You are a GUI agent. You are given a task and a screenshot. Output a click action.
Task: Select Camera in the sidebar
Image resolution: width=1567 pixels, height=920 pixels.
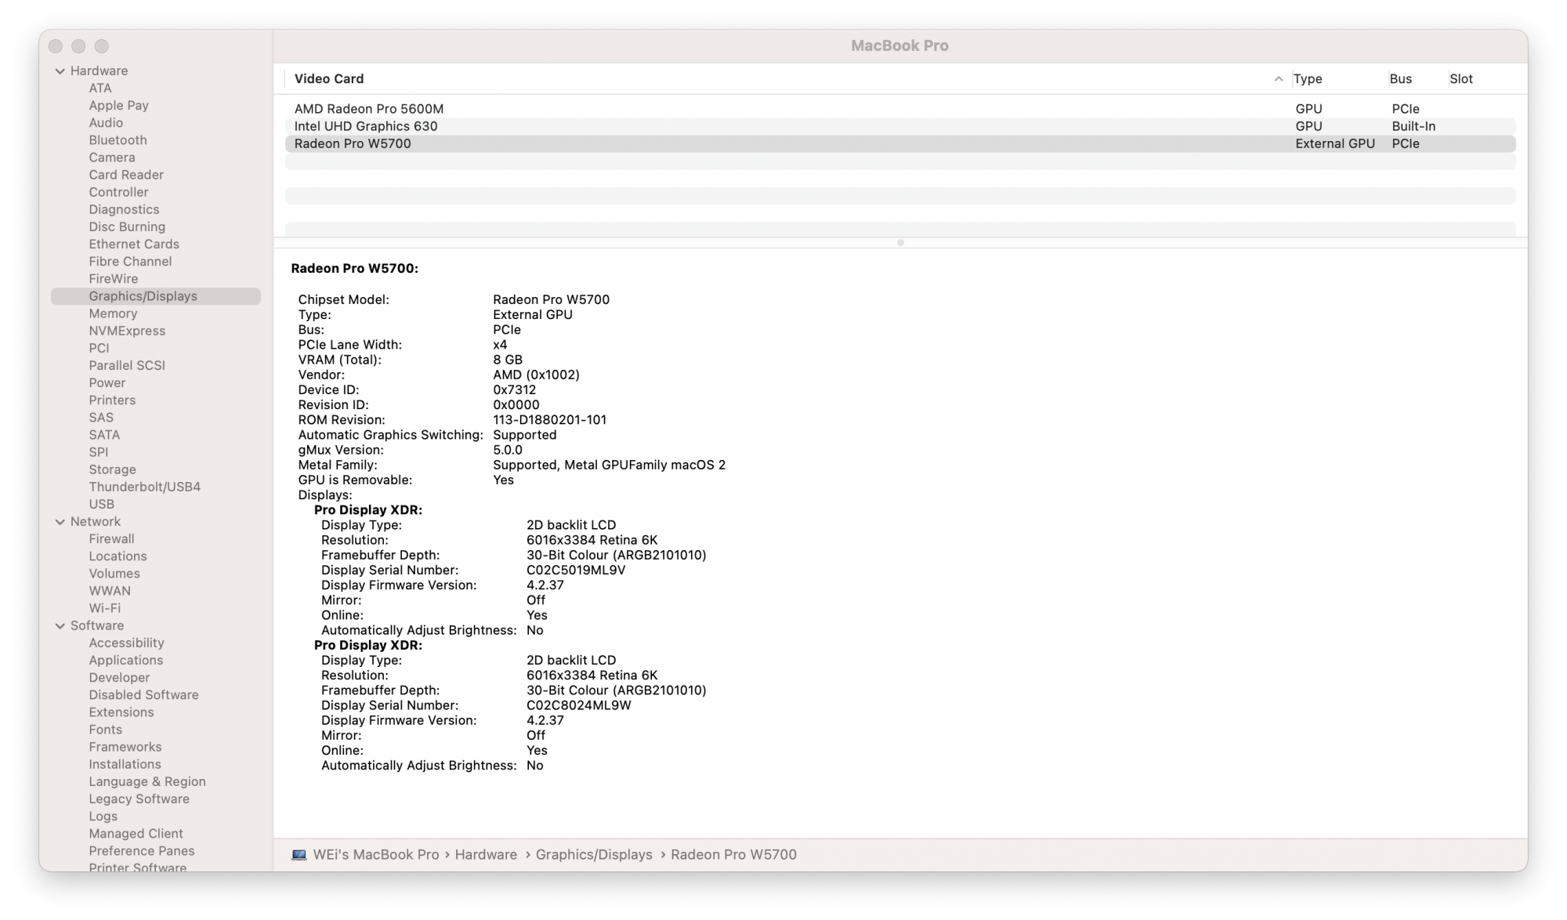pyautogui.click(x=112, y=158)
